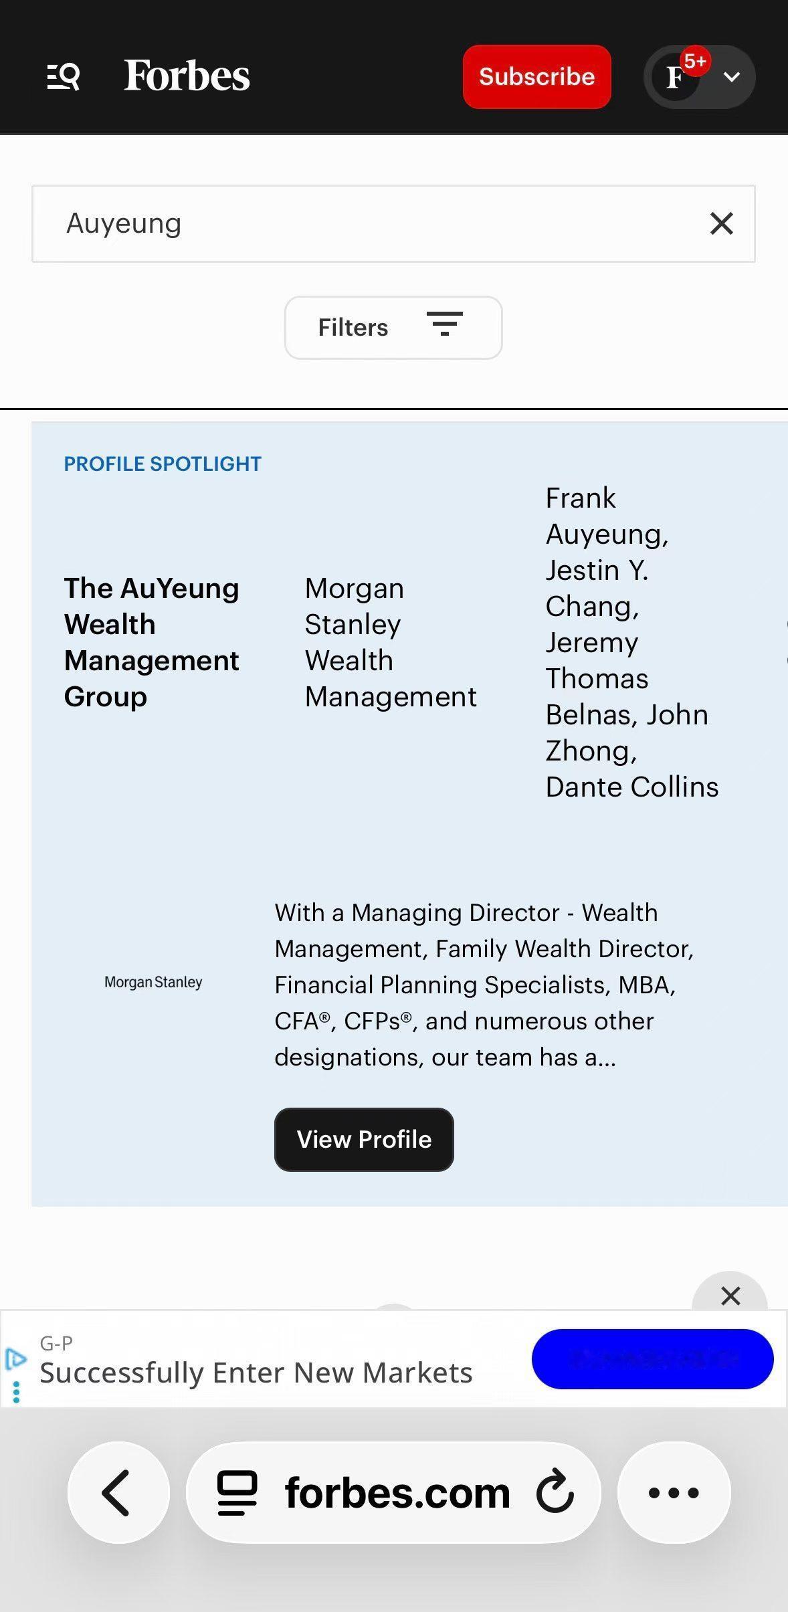
Task: Reload the forbes.com page
Action: [555, 1492]
